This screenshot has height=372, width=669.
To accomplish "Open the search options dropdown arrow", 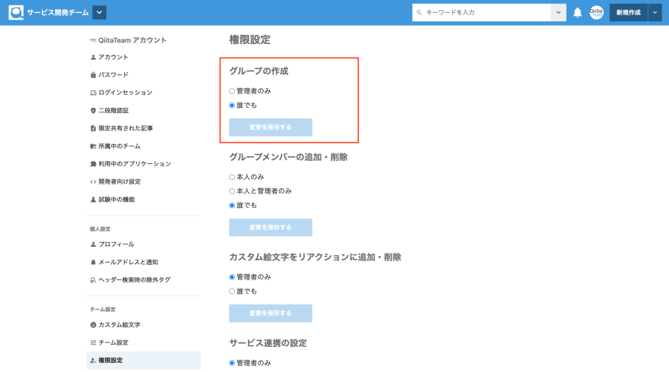I will 559,12.
